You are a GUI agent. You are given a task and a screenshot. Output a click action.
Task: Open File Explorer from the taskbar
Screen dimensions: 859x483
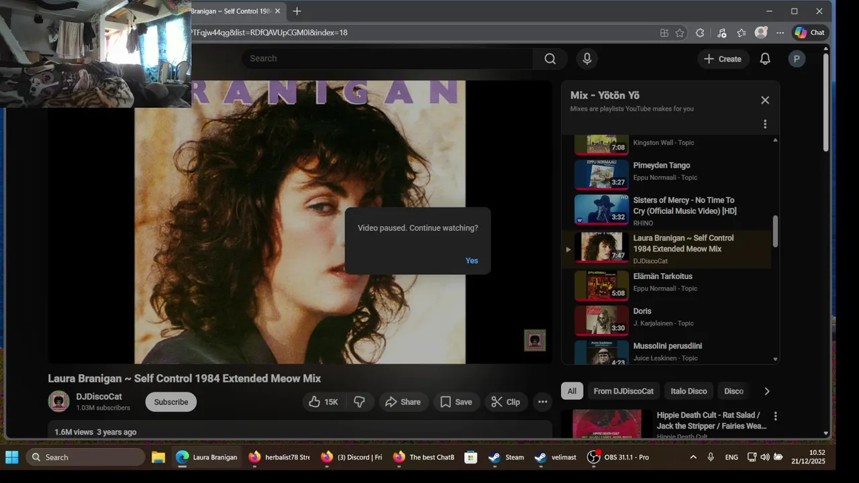[158, 458]
